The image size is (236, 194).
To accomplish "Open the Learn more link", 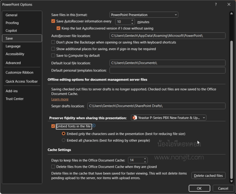I will [x=60, y=99].
